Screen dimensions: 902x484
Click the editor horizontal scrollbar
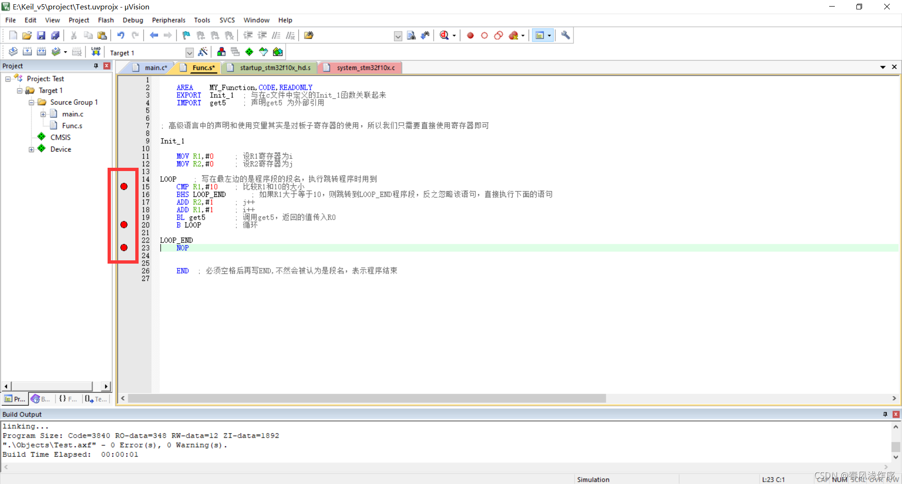[366, 398]
